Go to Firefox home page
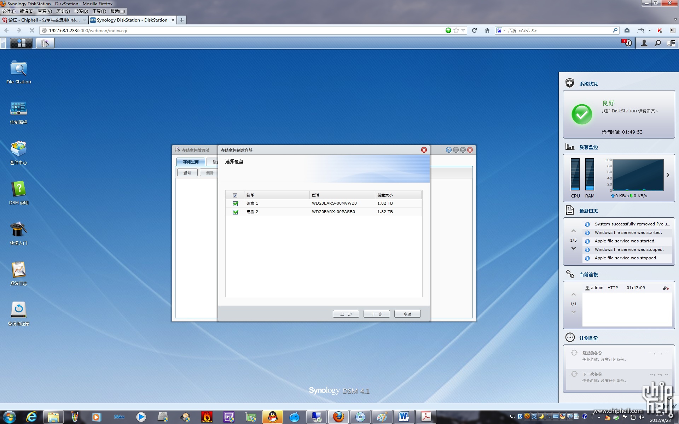This screenshot has height=424, width=679. point(487,30)
